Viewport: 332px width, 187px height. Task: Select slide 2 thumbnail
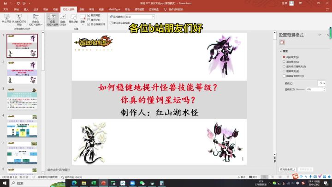point(22,72)
